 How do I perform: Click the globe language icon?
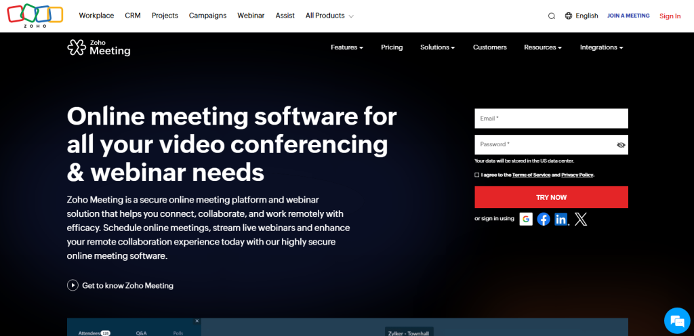point(569,16)
